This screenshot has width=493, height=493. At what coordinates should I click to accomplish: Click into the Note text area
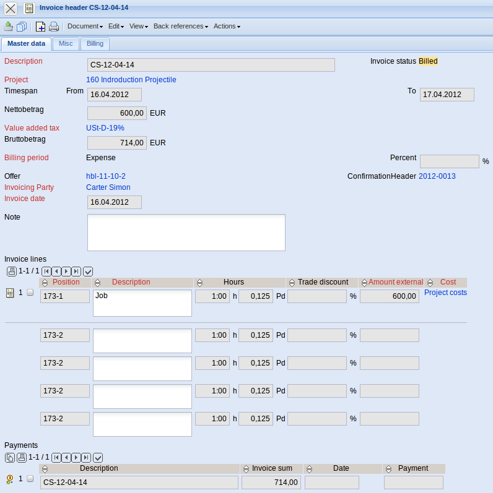[x=186, y=232]
